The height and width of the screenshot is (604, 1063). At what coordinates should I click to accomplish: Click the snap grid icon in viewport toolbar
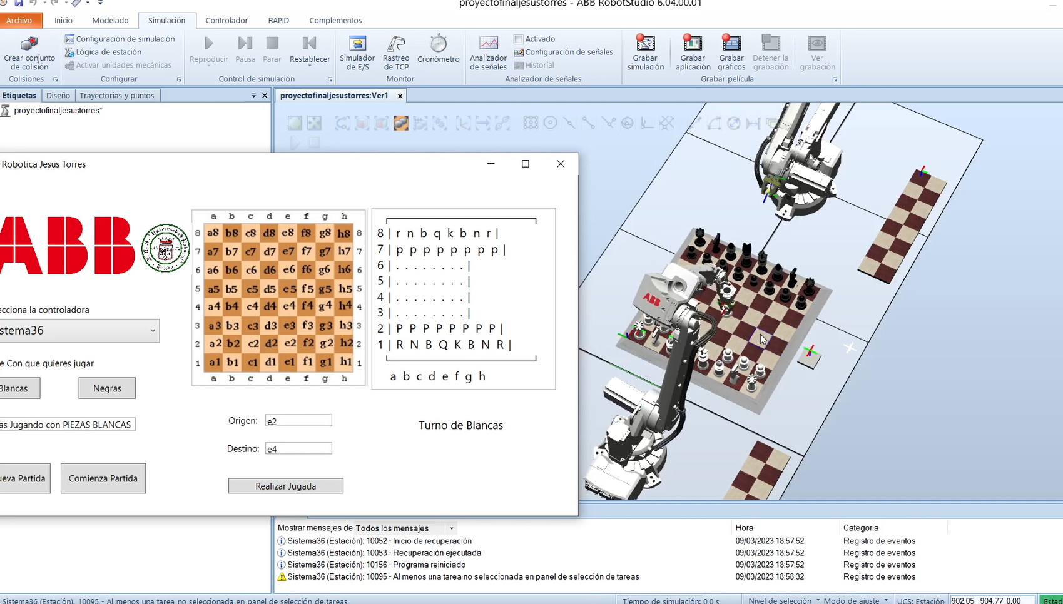[x=531, y=123]
